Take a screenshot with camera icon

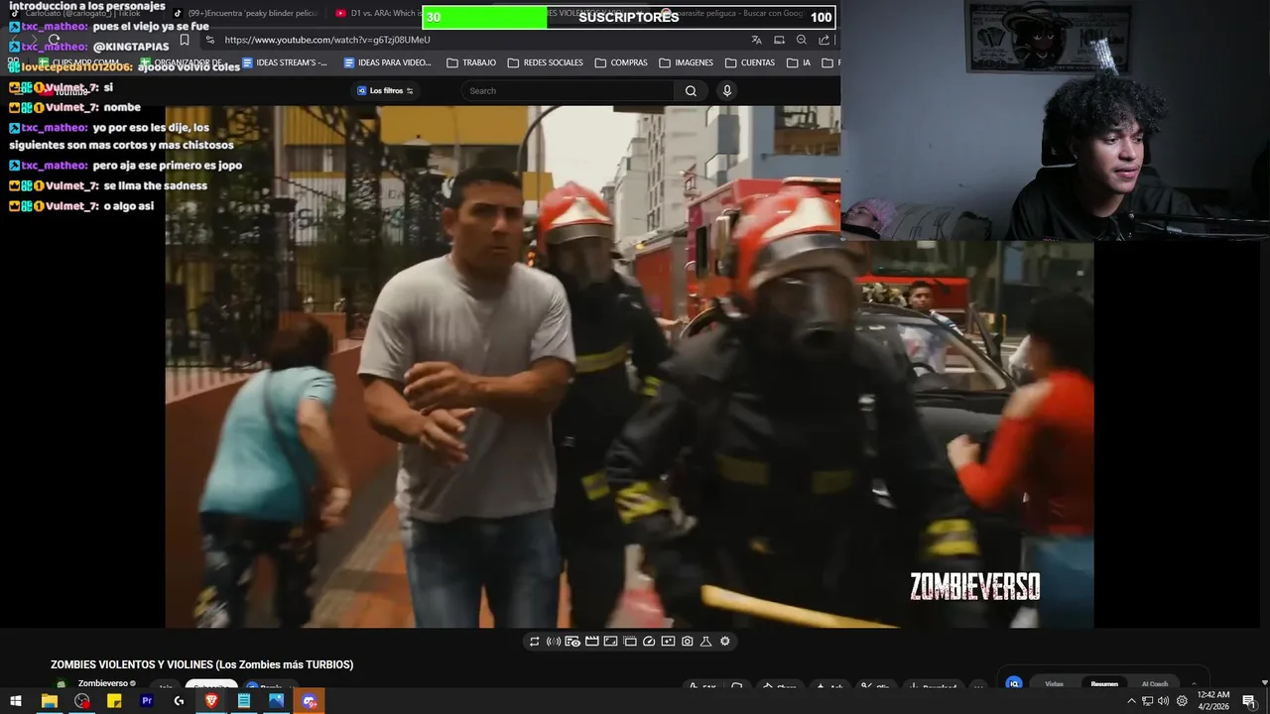click(687, 642)
